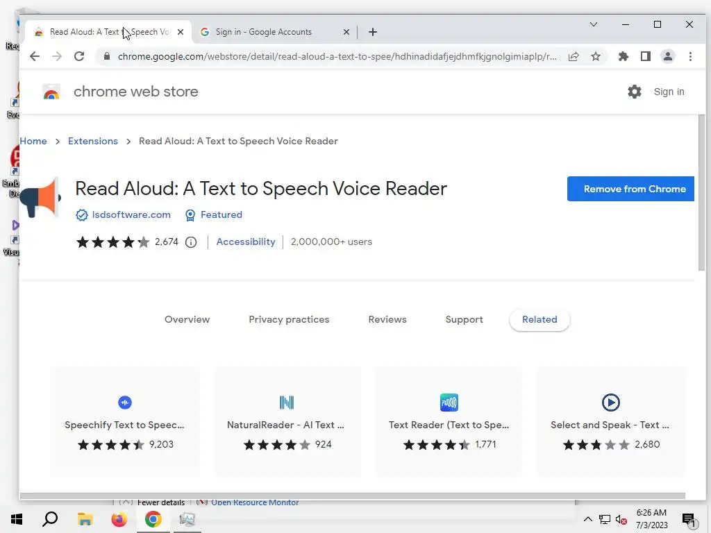Open lsdsoftware.com publisher link
Image resolution: width=711 pixels, height=533 pixels.
click(131, 215)
